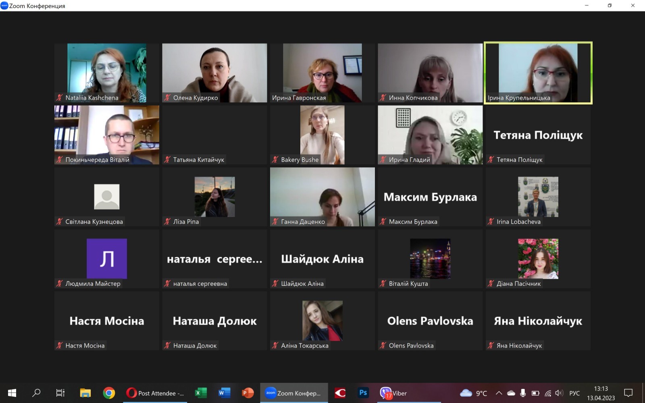
Task: Click the muted mic icon beside Діана Пасічник
Action: [491, 284]
